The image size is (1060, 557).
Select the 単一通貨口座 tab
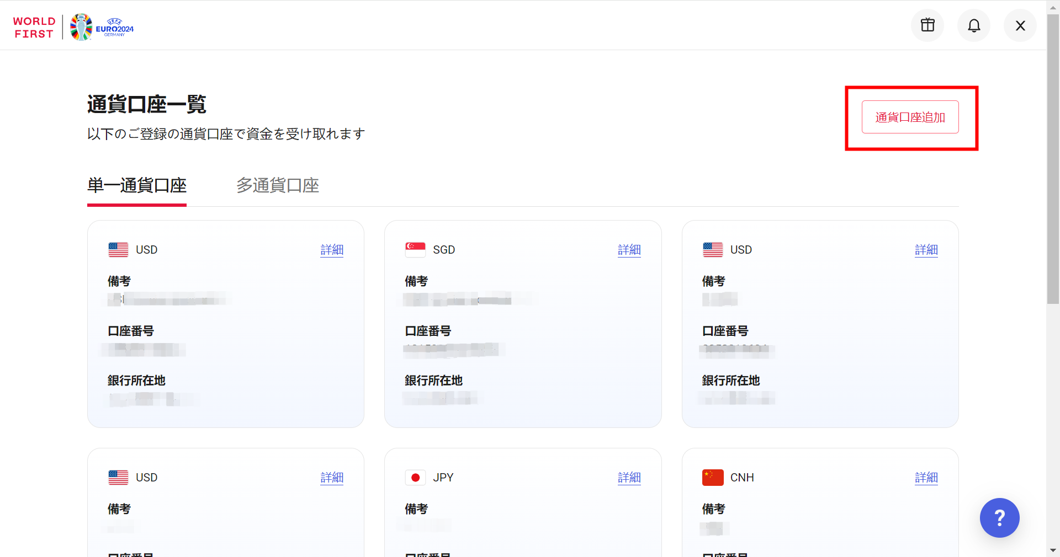point(137,186)
